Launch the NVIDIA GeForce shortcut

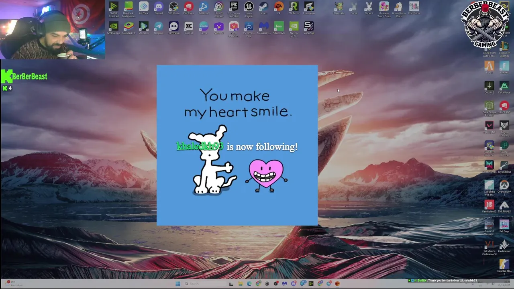point(294,29)
